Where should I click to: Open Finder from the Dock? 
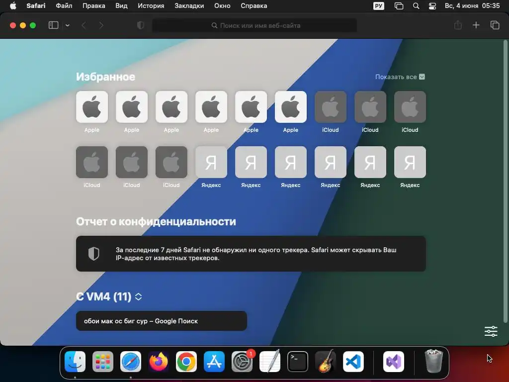pos(75,362)
